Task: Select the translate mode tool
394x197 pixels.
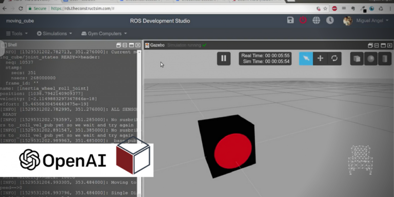Action: pos(320,58)
